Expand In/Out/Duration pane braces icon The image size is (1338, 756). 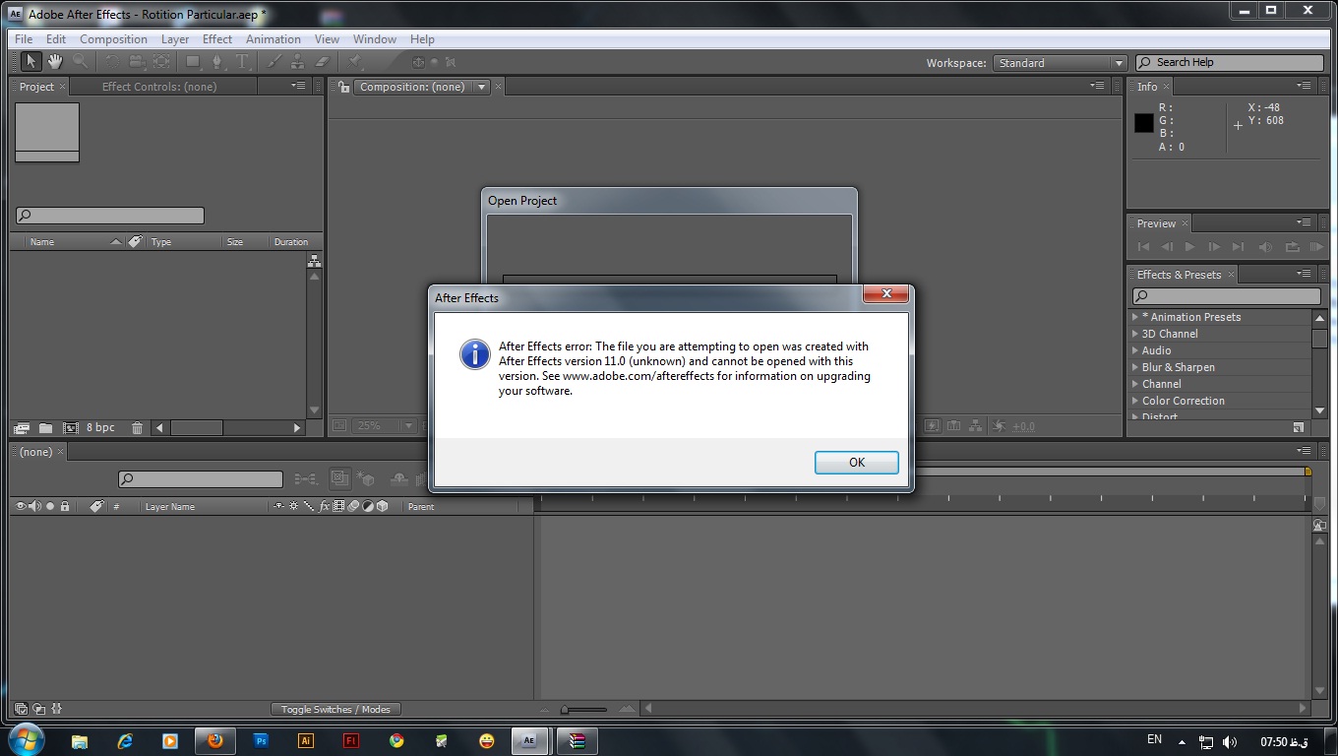pos(57,708)
